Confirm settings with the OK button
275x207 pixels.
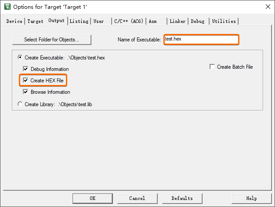pyautogui.click(x=93, y=198)
